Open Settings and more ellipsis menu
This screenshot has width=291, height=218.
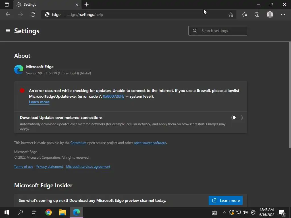(283, 14)
